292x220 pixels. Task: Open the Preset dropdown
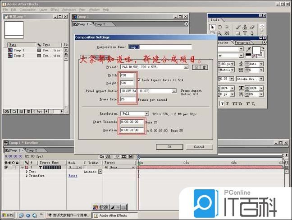186,67
